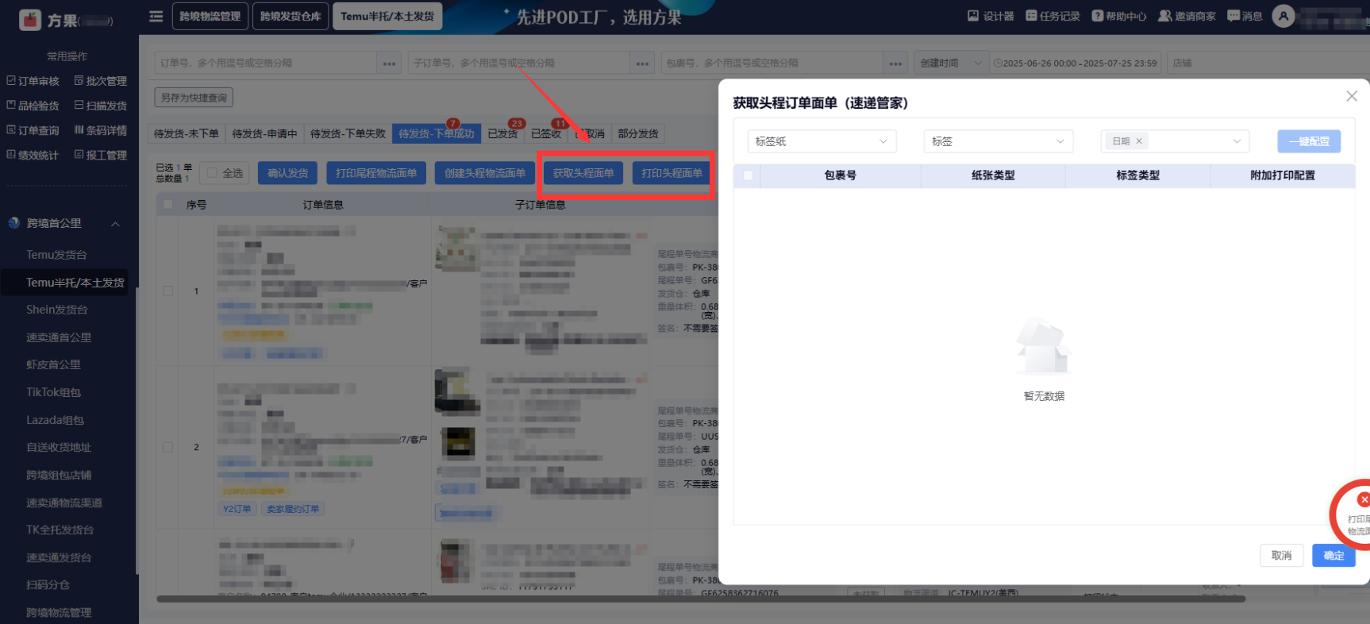Click 取消 in the dialog footer

click(x=1281, y=556)
